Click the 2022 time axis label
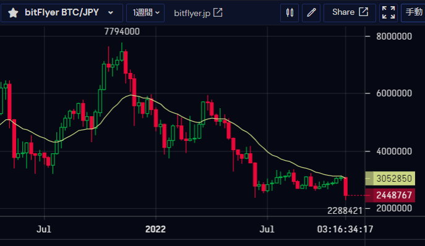Image resolution: width=425 pixels, height=246 pixels. click(155, 229)
